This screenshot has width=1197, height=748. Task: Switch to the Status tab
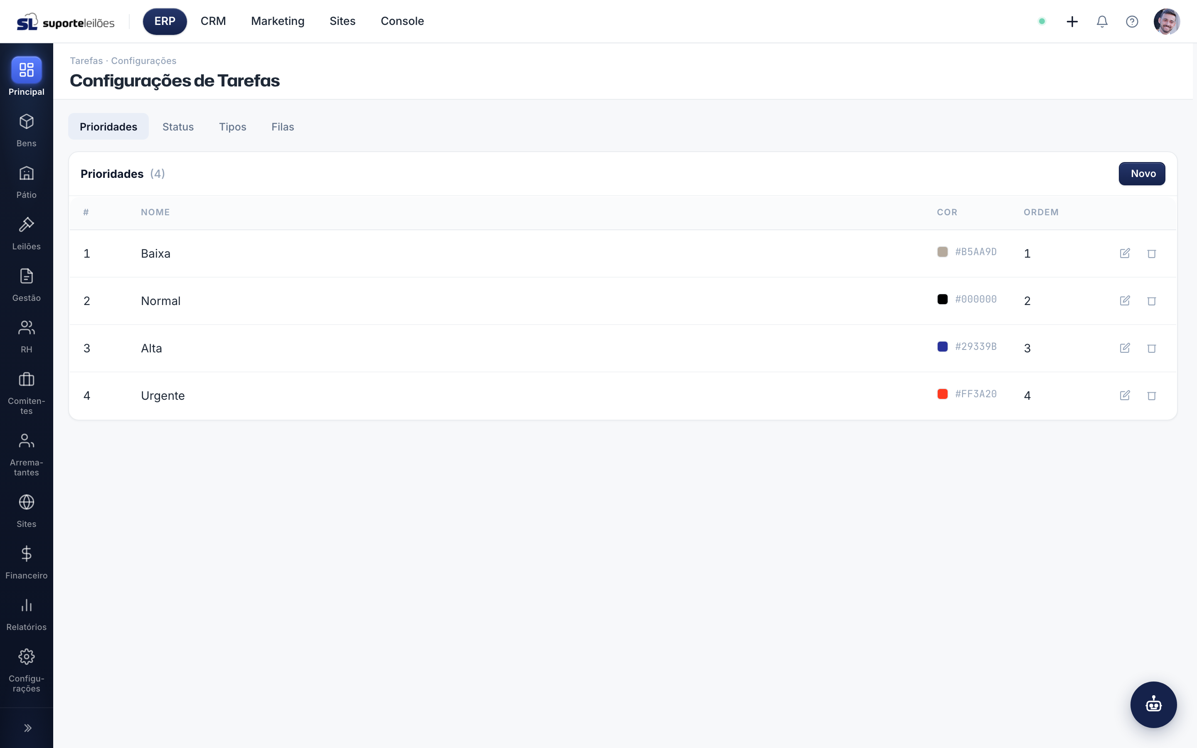click(x=178, y=127)
